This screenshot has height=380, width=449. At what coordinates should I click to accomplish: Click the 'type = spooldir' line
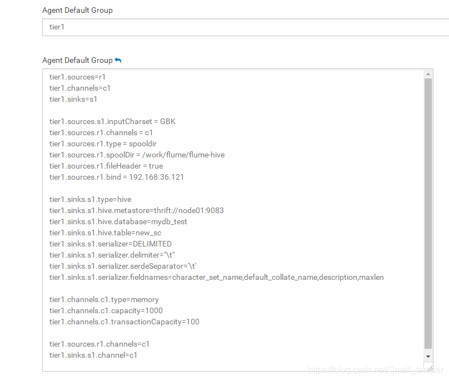103,144
